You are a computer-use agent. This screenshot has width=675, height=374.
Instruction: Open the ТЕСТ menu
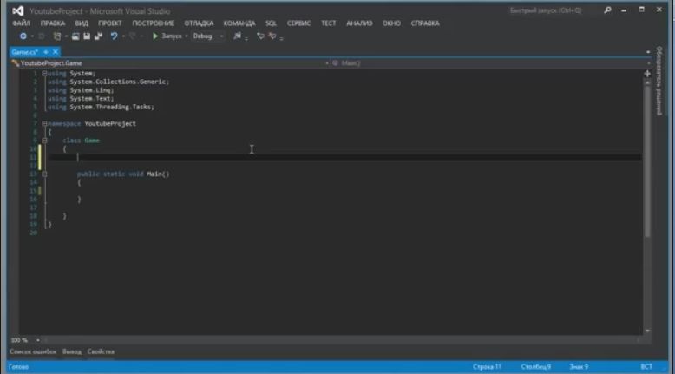329,23
